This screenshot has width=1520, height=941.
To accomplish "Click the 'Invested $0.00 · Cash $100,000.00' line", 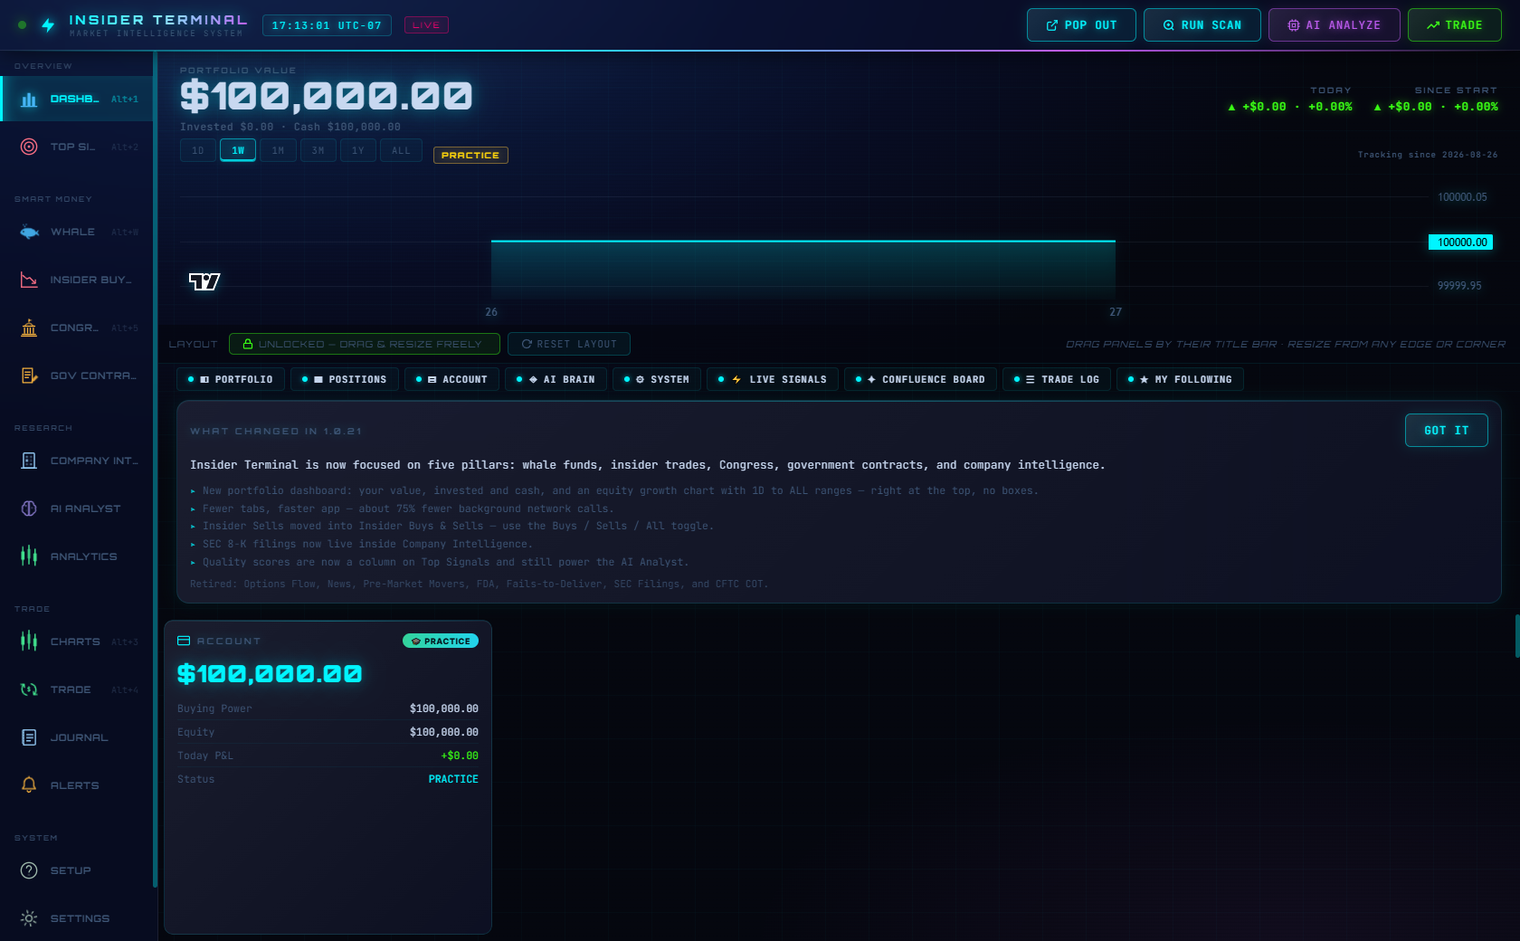I will click(290, 127).
